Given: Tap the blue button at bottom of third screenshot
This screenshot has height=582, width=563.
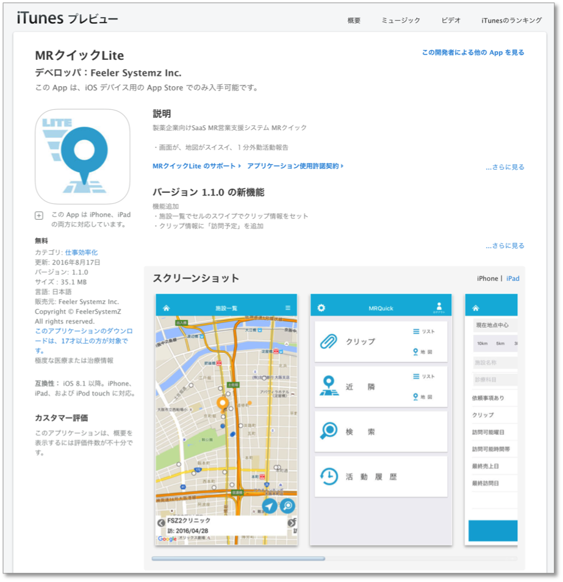Looking at the screenshot, I should pyautogui.click(x=493, y=531).
